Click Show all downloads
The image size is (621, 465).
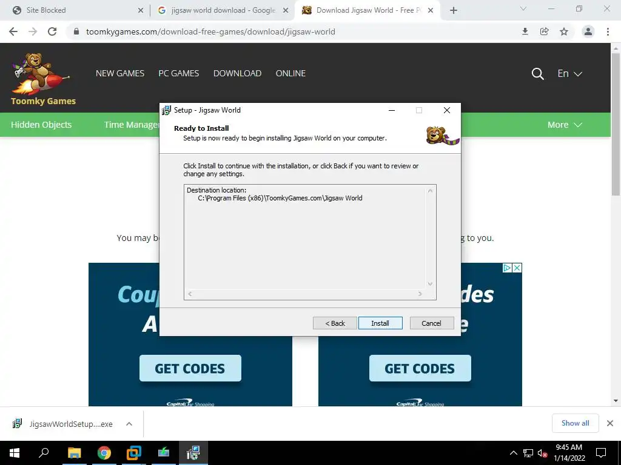click(x=575, y=423)
